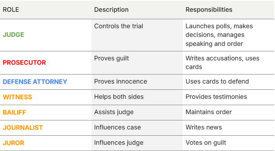Click the 'Controls the trial' description cell
The image size is (275, 151).
[x=137, y=35]
